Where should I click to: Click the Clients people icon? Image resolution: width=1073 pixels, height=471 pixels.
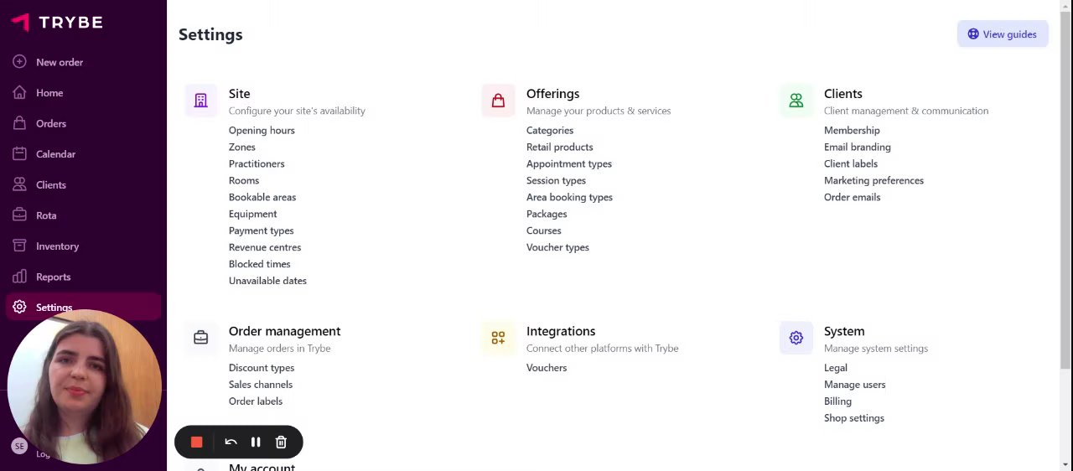[796, 101]
